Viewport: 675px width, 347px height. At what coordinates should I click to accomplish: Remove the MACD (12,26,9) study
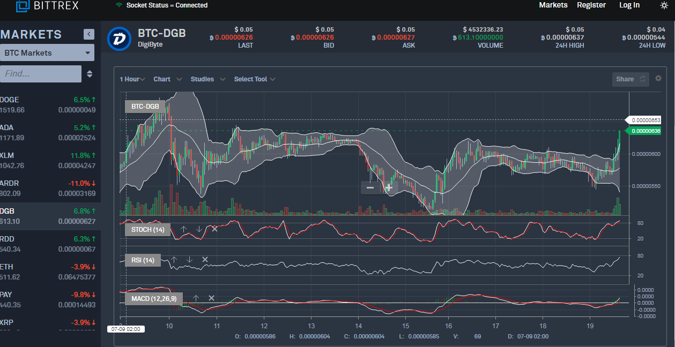211,298
